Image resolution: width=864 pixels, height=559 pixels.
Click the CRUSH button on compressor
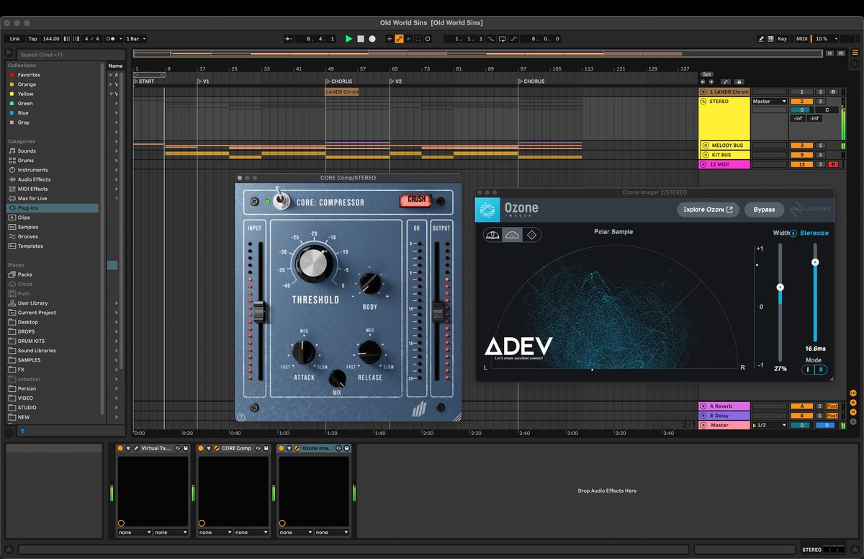(417, 200)
